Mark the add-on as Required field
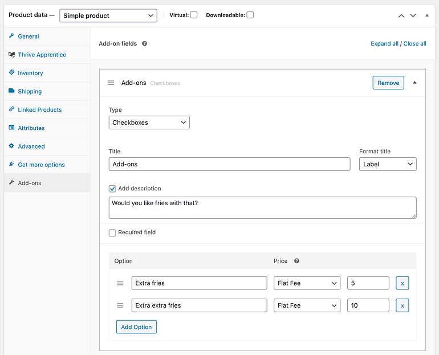The height and width of the screenshot is (355, 439). click(112, 232)
